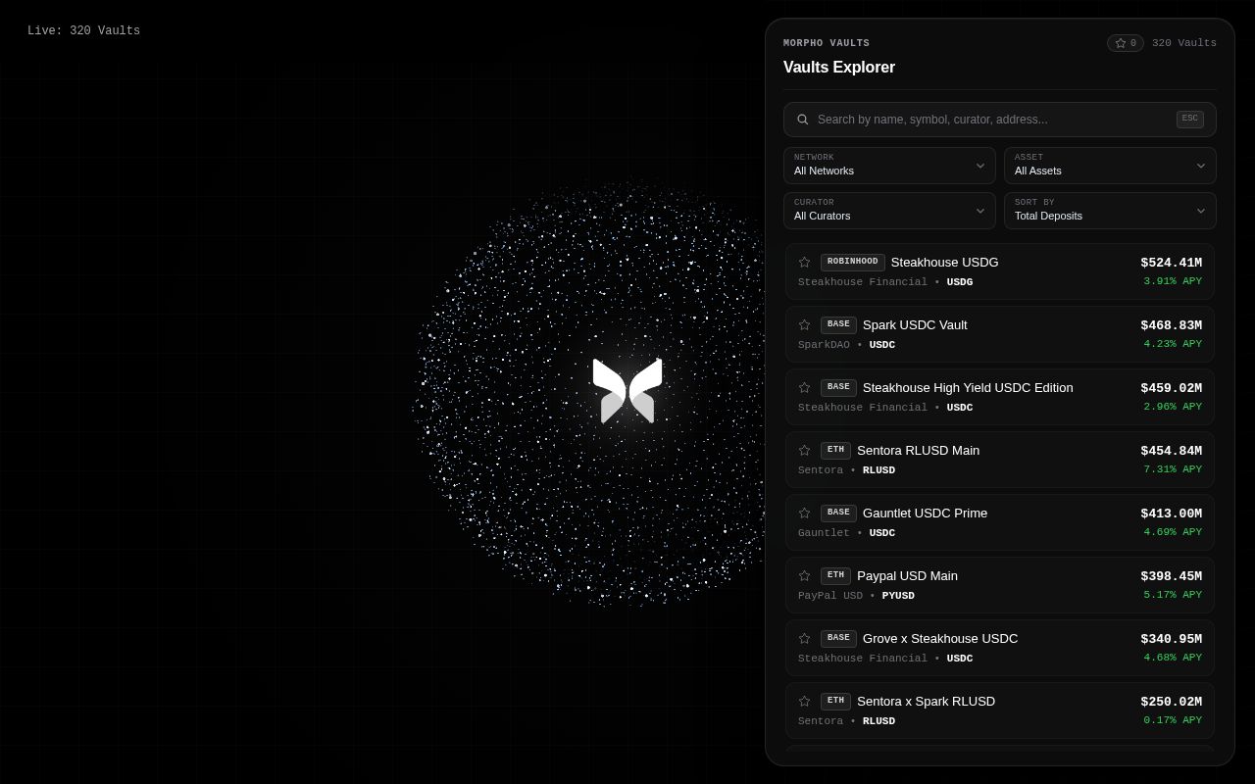Click the ETH badge on Paypal USD Main
The width and height of the screenshot is (1255, 784).
[x=835, y=576]
